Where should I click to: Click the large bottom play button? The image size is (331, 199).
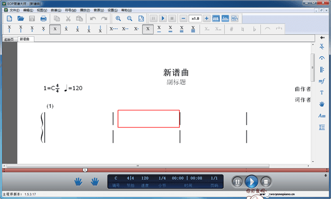pos(252,181)
